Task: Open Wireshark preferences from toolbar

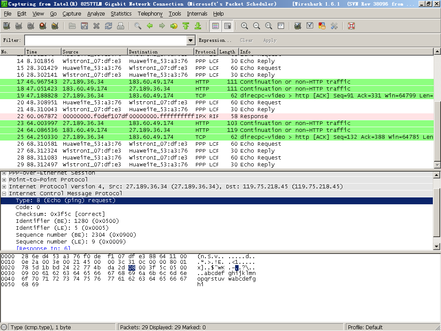Action: click(334, 26)
